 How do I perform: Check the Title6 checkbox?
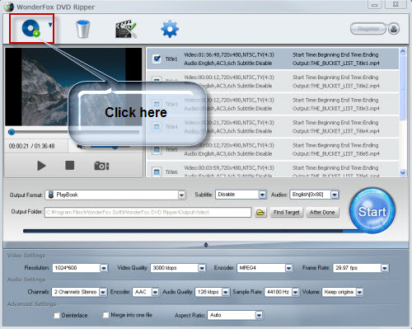(157, 172)
